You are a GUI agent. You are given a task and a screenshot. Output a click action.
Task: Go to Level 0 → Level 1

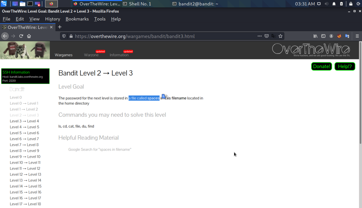tap(24, 103)
